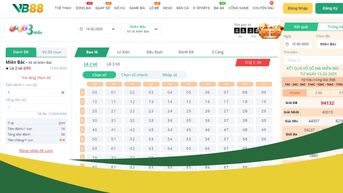Click the Đăng nhập để cược link
Image resolution: width=343 pixels, height=193 pixels.
click(x=36, y=151)
